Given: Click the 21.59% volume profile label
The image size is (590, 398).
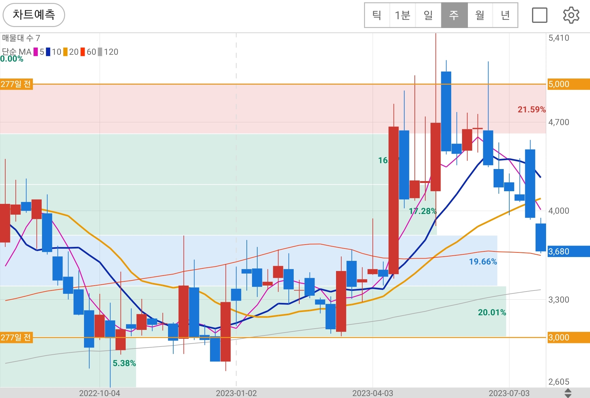Looking at the screenshot, I should tap(531, 109).
